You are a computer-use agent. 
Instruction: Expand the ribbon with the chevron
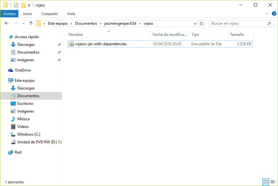tap(267, 13)
